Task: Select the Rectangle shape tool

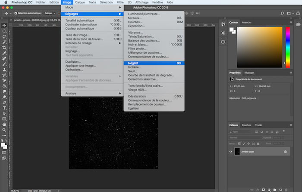Action: pyautogui.click(x=4, y=119)
